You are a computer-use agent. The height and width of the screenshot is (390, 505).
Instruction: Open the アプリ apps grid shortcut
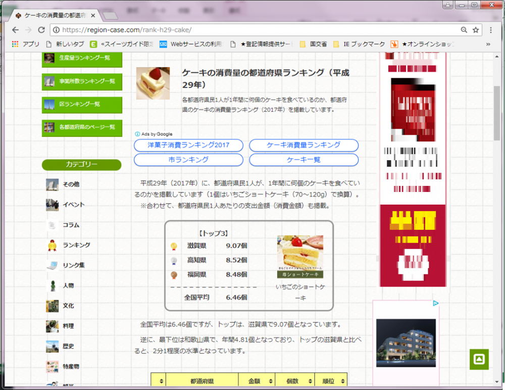point(25,44)
